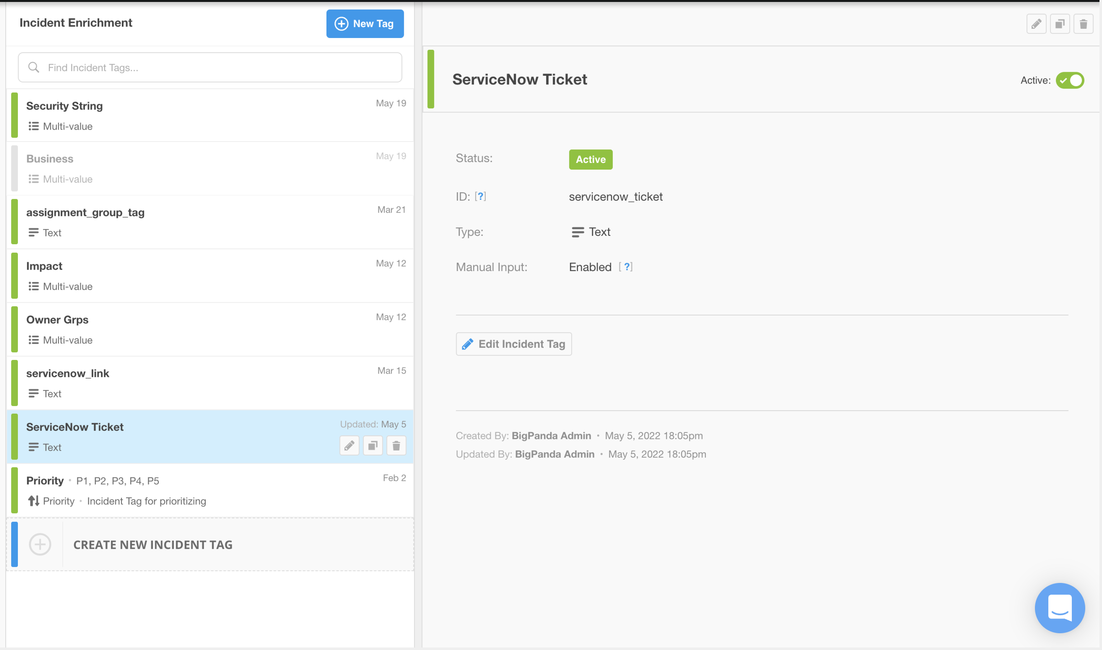The width and height of the screenshot is (1102, 650).
Task: Click the Find Incident Tags search field
Action: [210, 67]
